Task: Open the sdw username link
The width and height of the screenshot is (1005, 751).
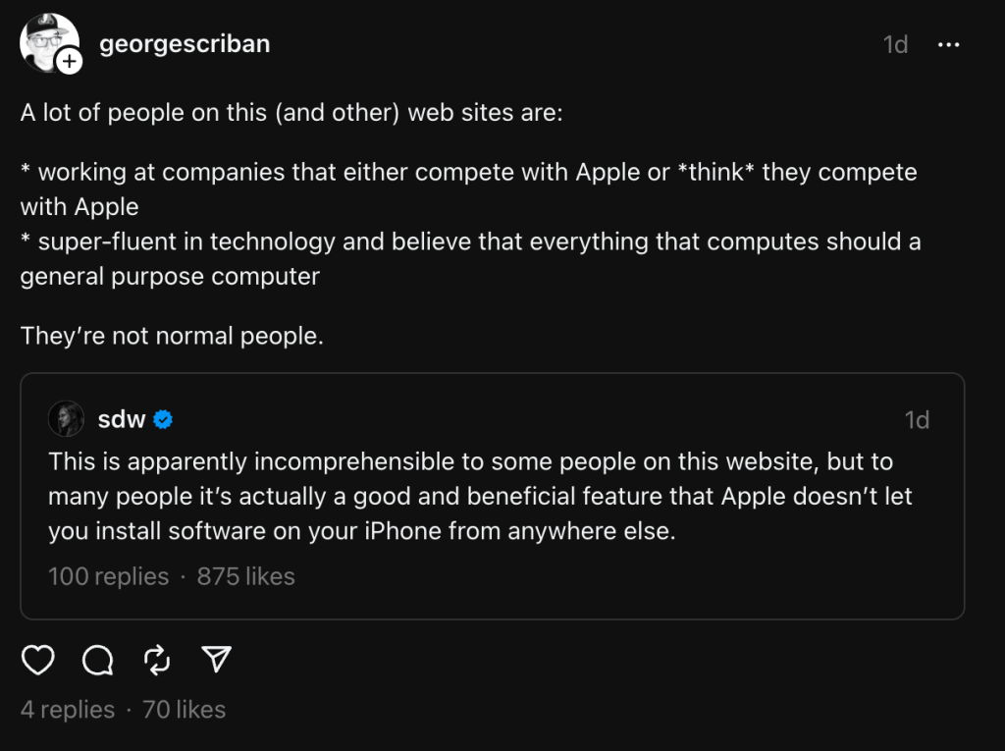Action: coord(122,420)
